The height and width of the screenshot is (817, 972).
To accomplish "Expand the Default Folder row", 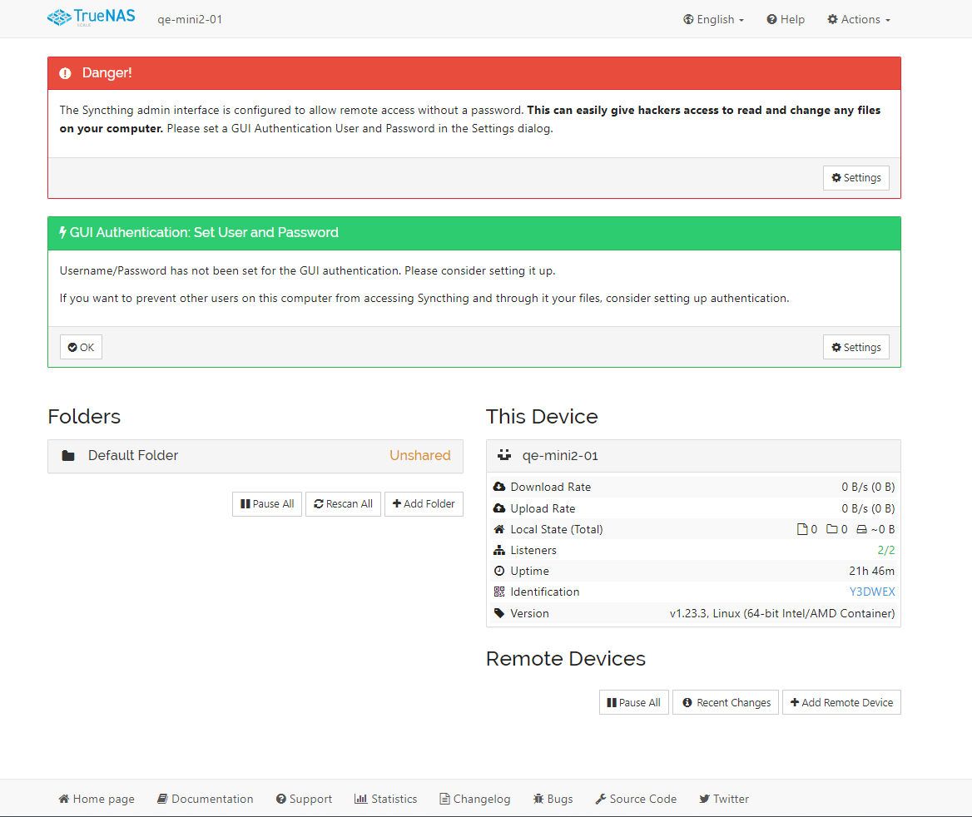I will point(255,456).
